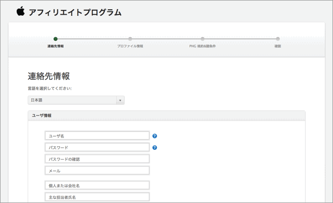Image resolution: width=333 pixels, height=203 pixels.
Task: Click the 言語を選択してください label
Action: [50, 88]
